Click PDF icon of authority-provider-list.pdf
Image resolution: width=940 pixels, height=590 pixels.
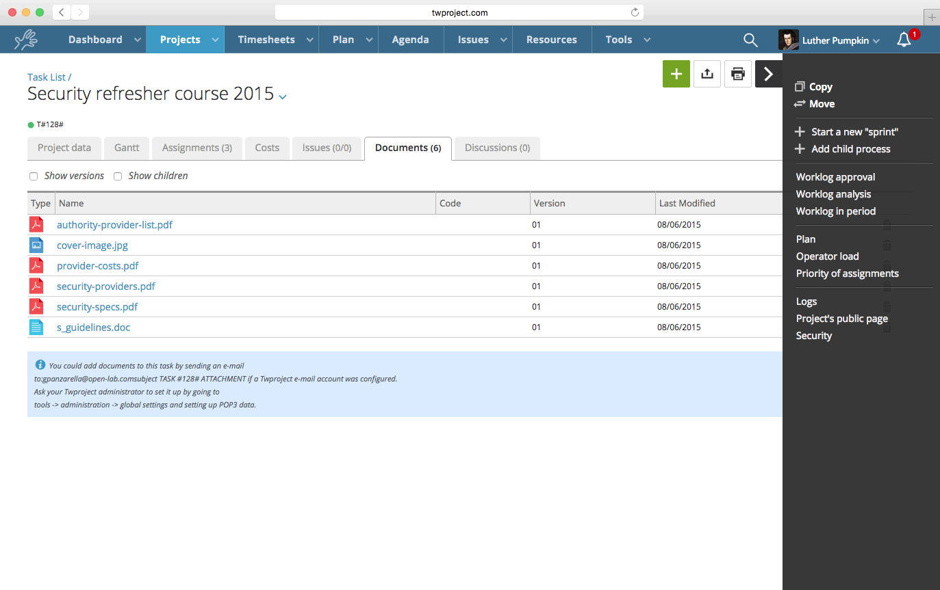(x=36, y=224)
